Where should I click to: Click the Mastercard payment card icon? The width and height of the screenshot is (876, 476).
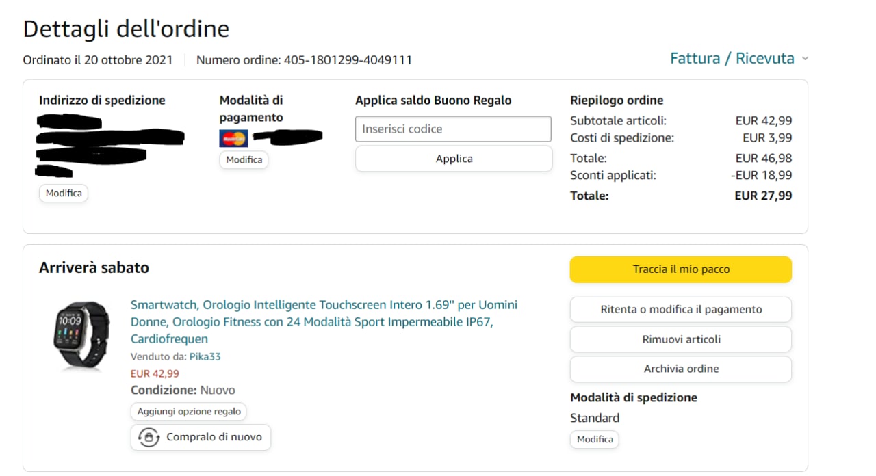click(233, 138)
